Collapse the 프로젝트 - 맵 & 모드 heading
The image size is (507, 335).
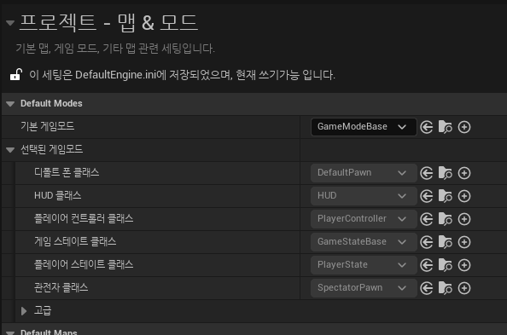pos(10,23)
